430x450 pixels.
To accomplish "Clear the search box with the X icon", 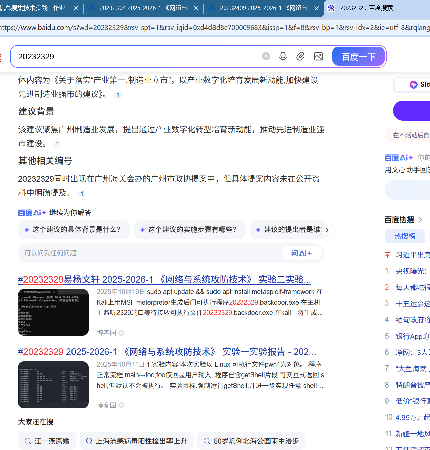I will pyautogui.click(x=266, y=56).
